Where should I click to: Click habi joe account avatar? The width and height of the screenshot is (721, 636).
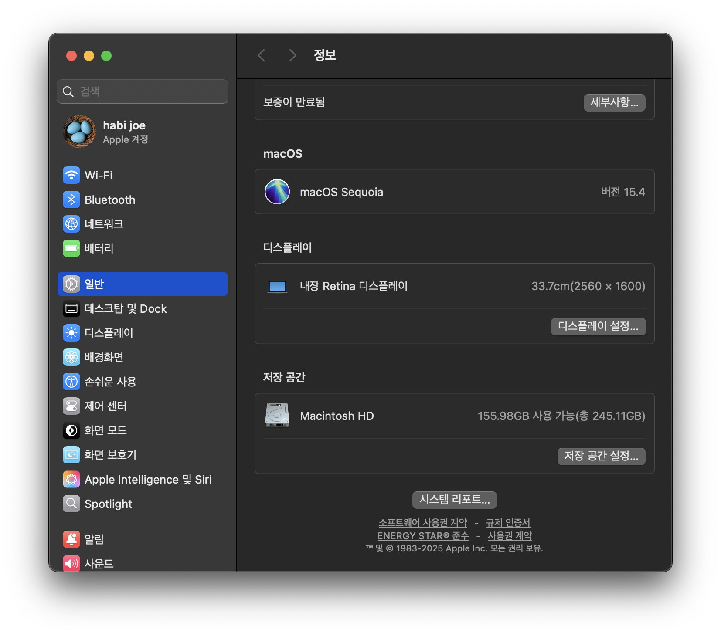pos(79,132)
